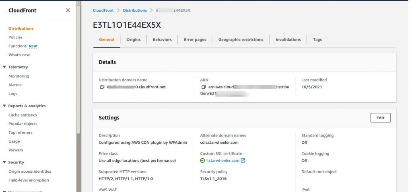Collapse the Reports & analytics section
The image size is (412, 192).
pyautogui.click(x=4, y=106)
